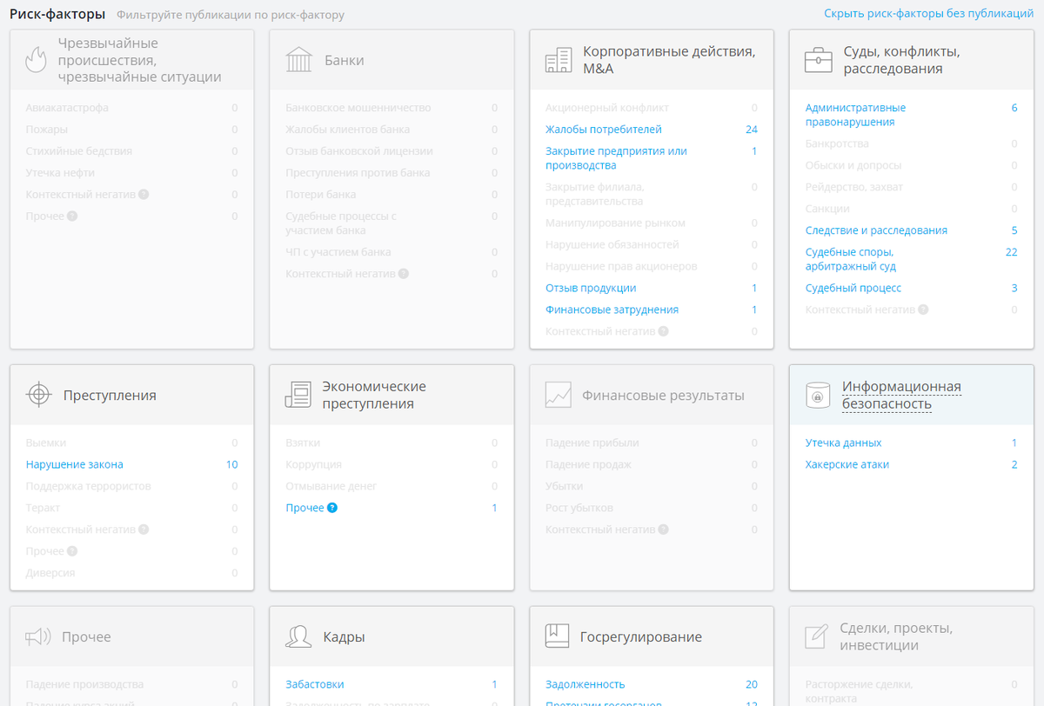Click the database icon on Информационная безопасность card

[815, 394]
